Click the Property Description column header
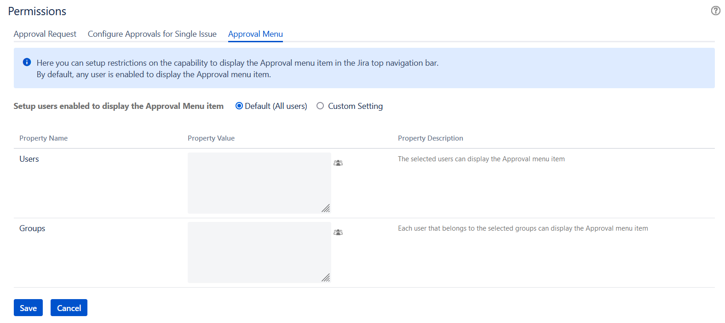 coord(431,138)
